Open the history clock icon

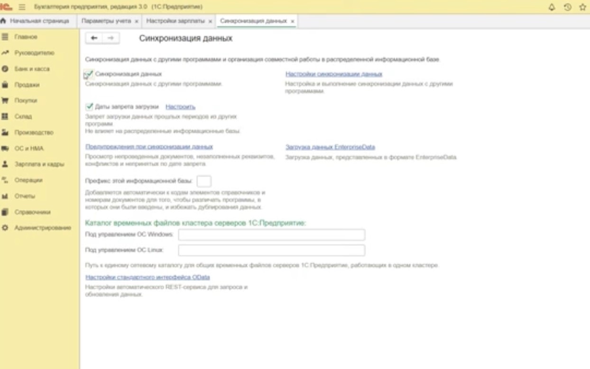coord(567,7)
